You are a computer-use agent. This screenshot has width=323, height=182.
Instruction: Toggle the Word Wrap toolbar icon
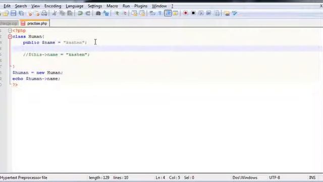152,14
